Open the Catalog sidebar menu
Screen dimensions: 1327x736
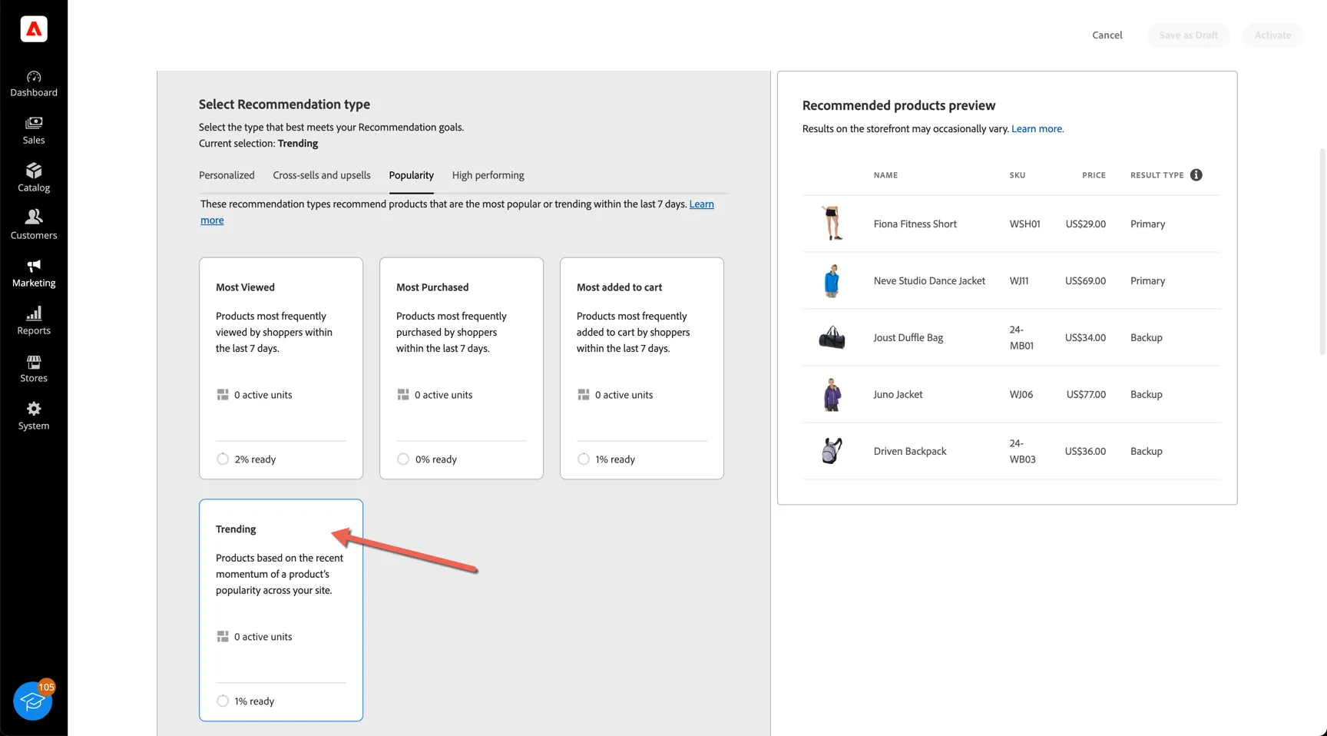point(34,178)
